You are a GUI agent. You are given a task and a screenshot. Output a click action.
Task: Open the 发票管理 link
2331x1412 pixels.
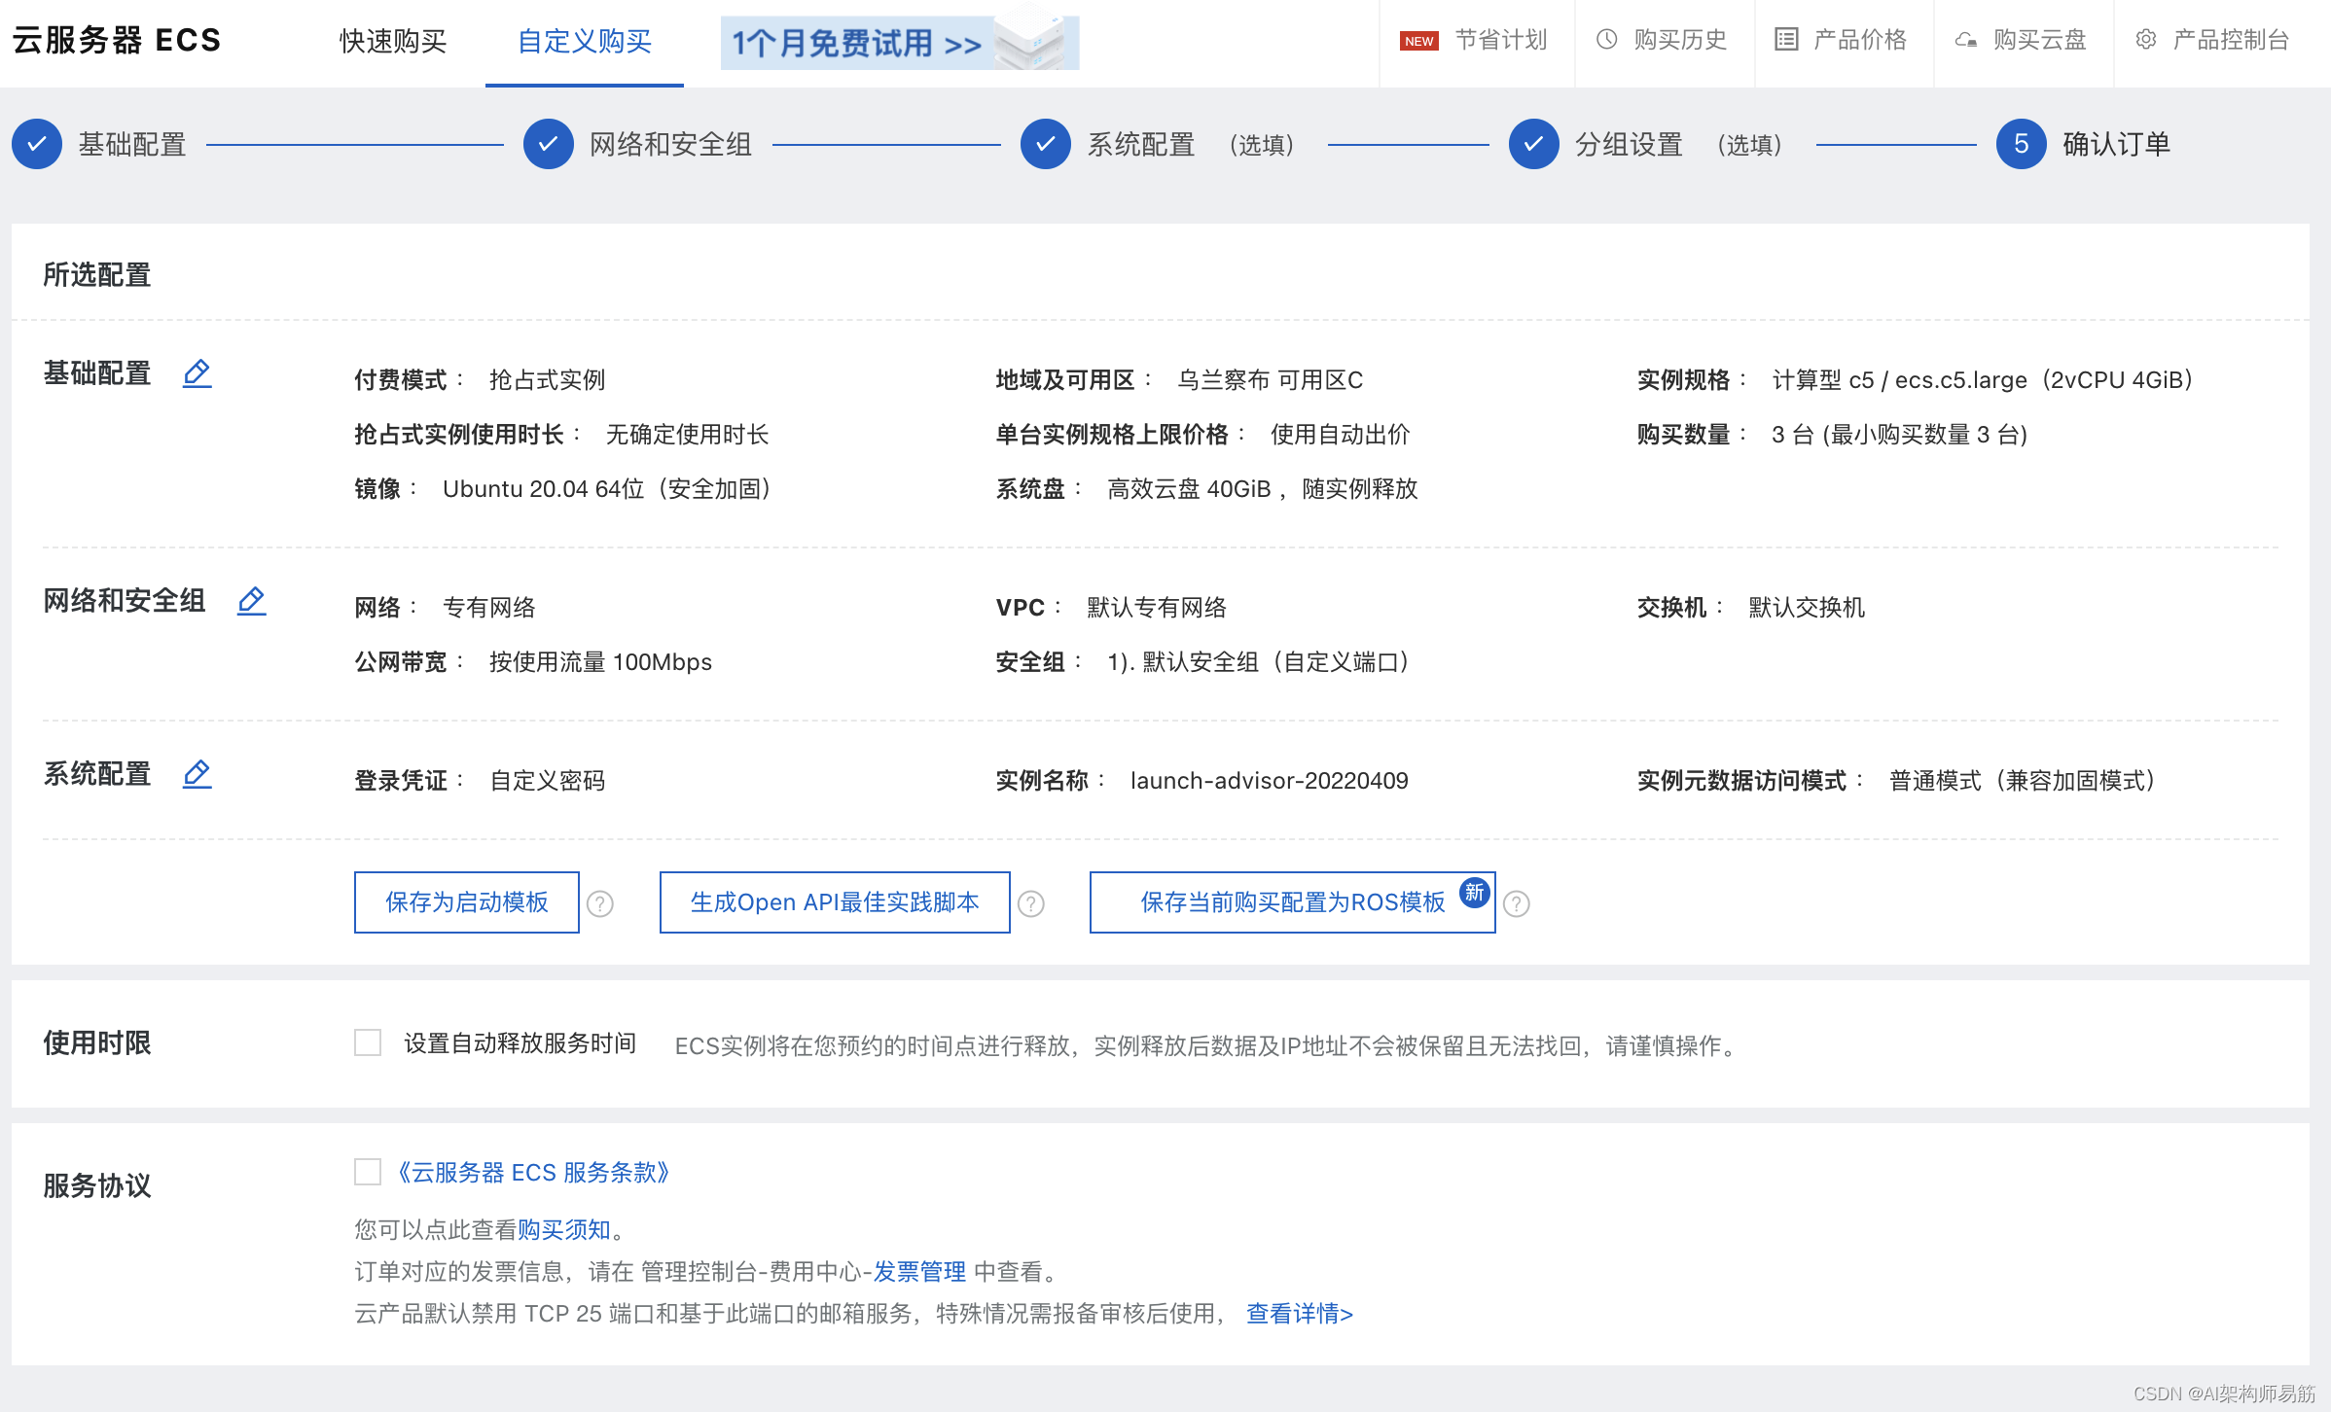pyautogui.click(x=919, y=1271)
